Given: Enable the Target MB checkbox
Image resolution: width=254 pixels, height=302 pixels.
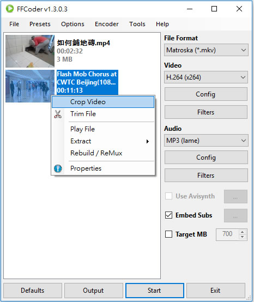Looking at the screenshot, I should click(168, 234).
